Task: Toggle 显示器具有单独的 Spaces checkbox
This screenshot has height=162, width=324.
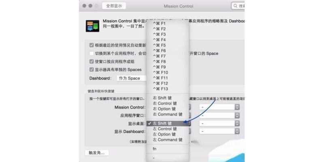Action: pyautogui.click(x=92, y=69)
